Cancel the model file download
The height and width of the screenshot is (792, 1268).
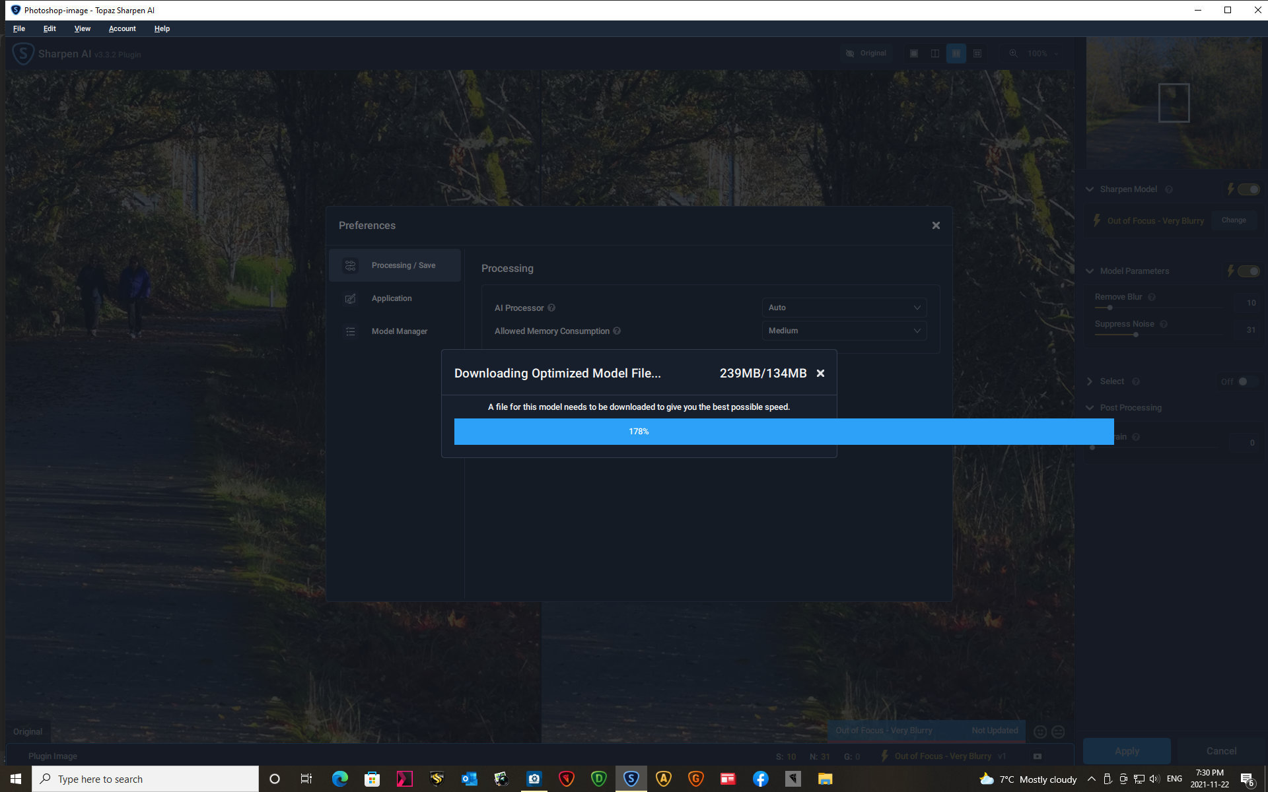(820, 374)
